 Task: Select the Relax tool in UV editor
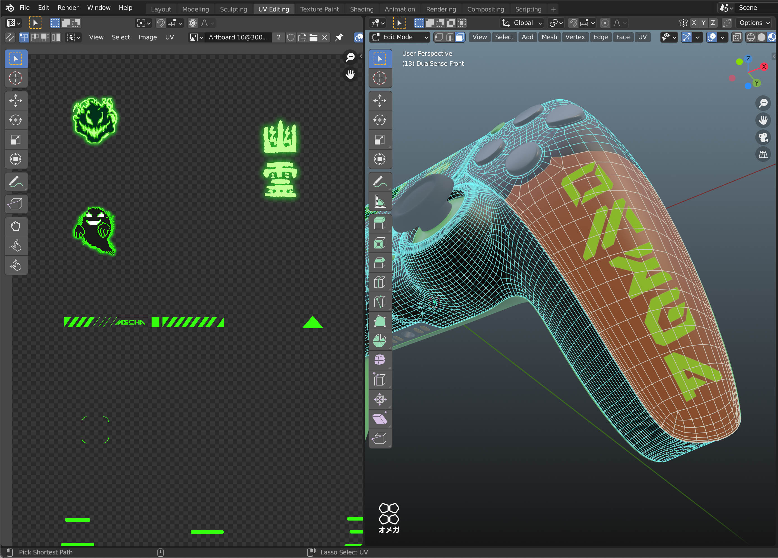(x=16, y=246)
